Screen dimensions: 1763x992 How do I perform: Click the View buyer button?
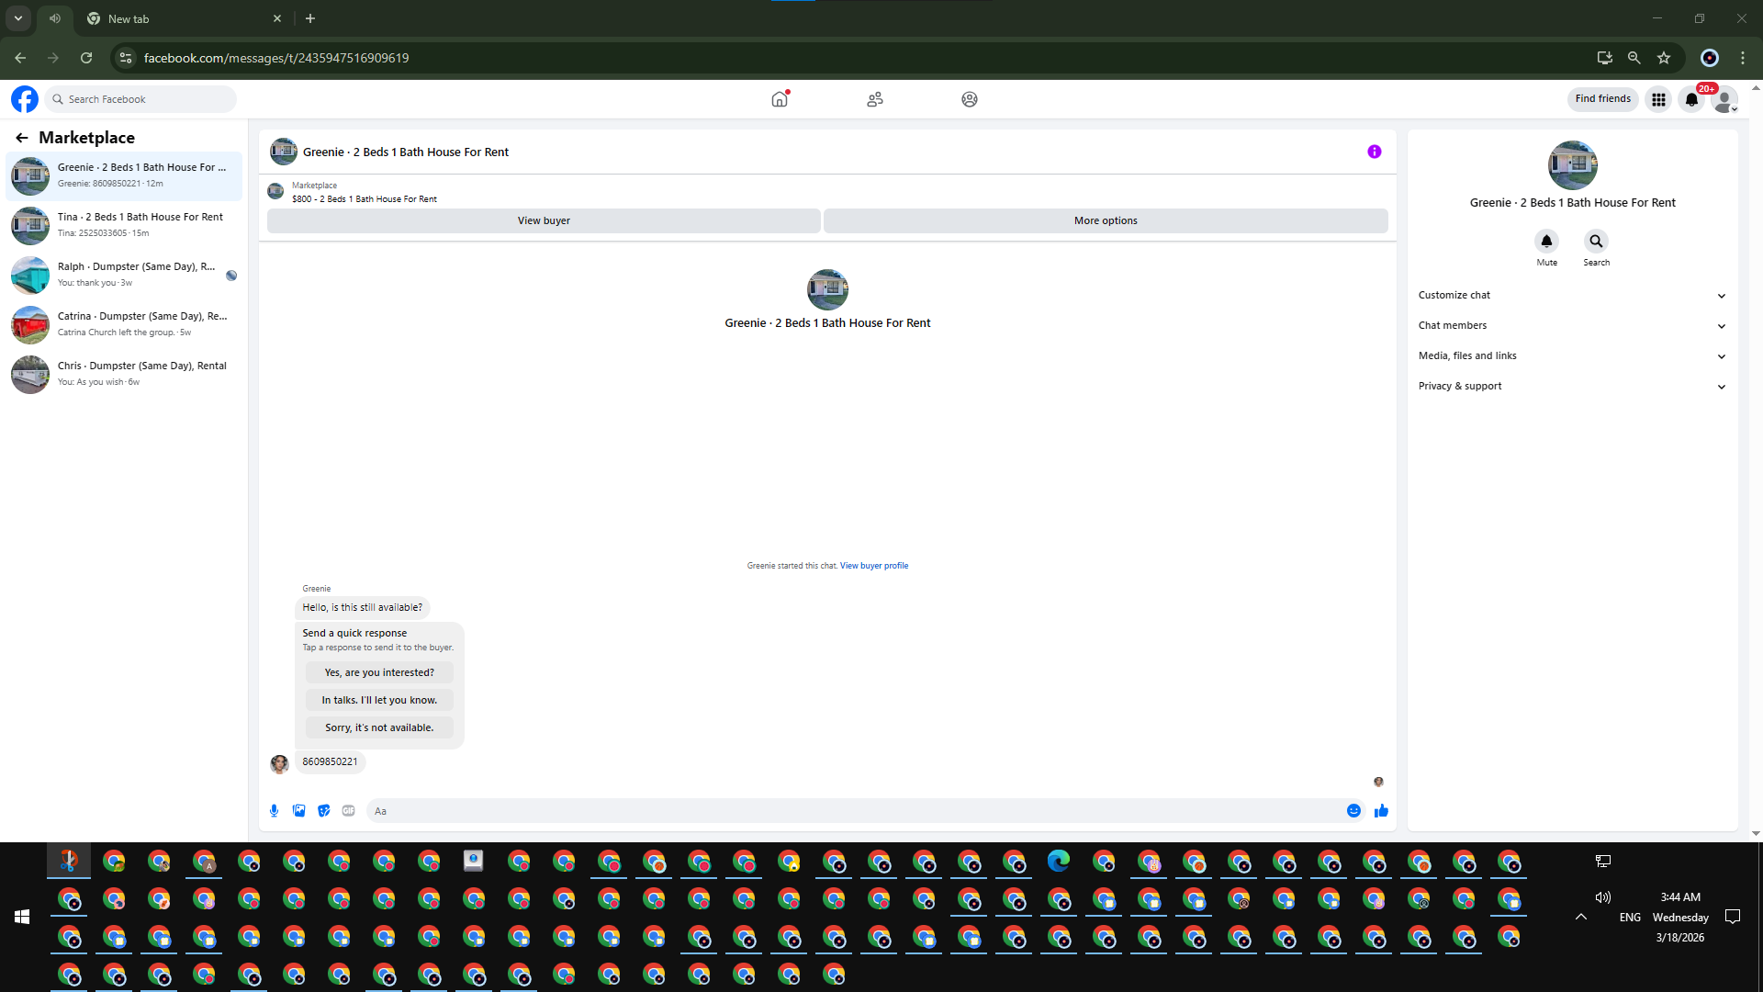(x=544, y=221)
